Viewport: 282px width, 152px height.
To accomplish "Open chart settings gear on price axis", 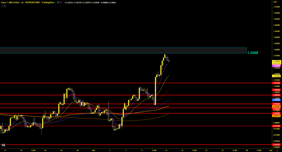I will (277, 150).
